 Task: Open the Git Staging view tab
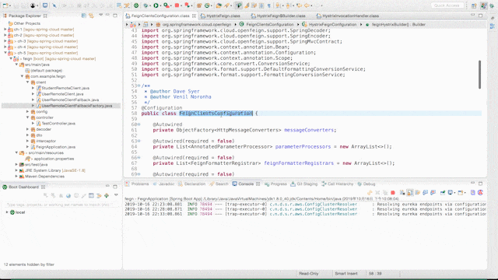(x=307, y=184)
